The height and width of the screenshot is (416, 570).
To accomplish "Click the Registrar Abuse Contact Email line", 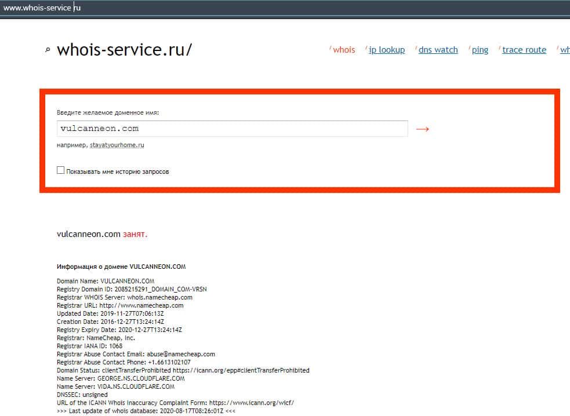I will coord(136,354).
